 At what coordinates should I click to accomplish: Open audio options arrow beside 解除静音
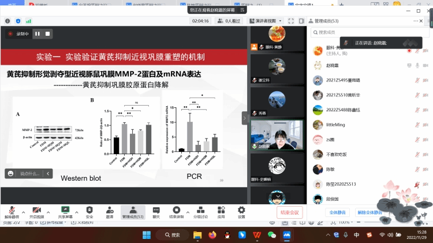pos(23,212)
